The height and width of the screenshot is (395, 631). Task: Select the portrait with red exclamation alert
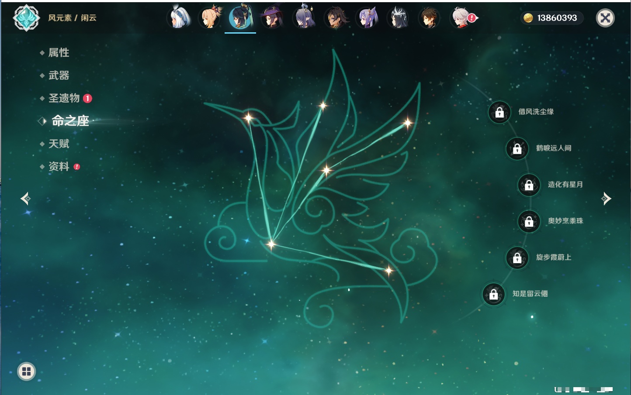pyautogui.click(x=461, y=18)
